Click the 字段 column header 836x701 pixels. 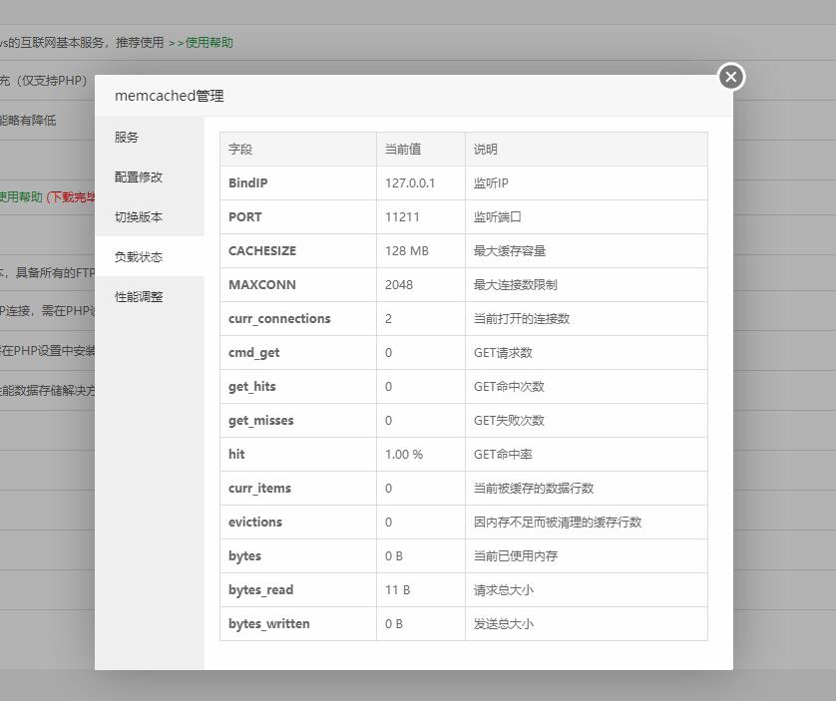tap(240, 150)
